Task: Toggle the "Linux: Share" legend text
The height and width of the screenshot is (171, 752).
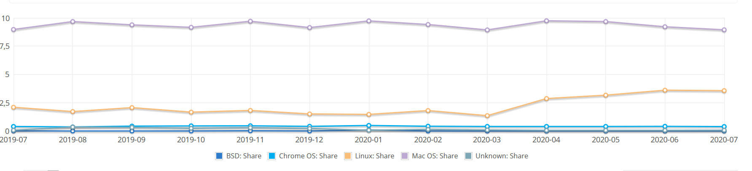Action: [374, 156]
